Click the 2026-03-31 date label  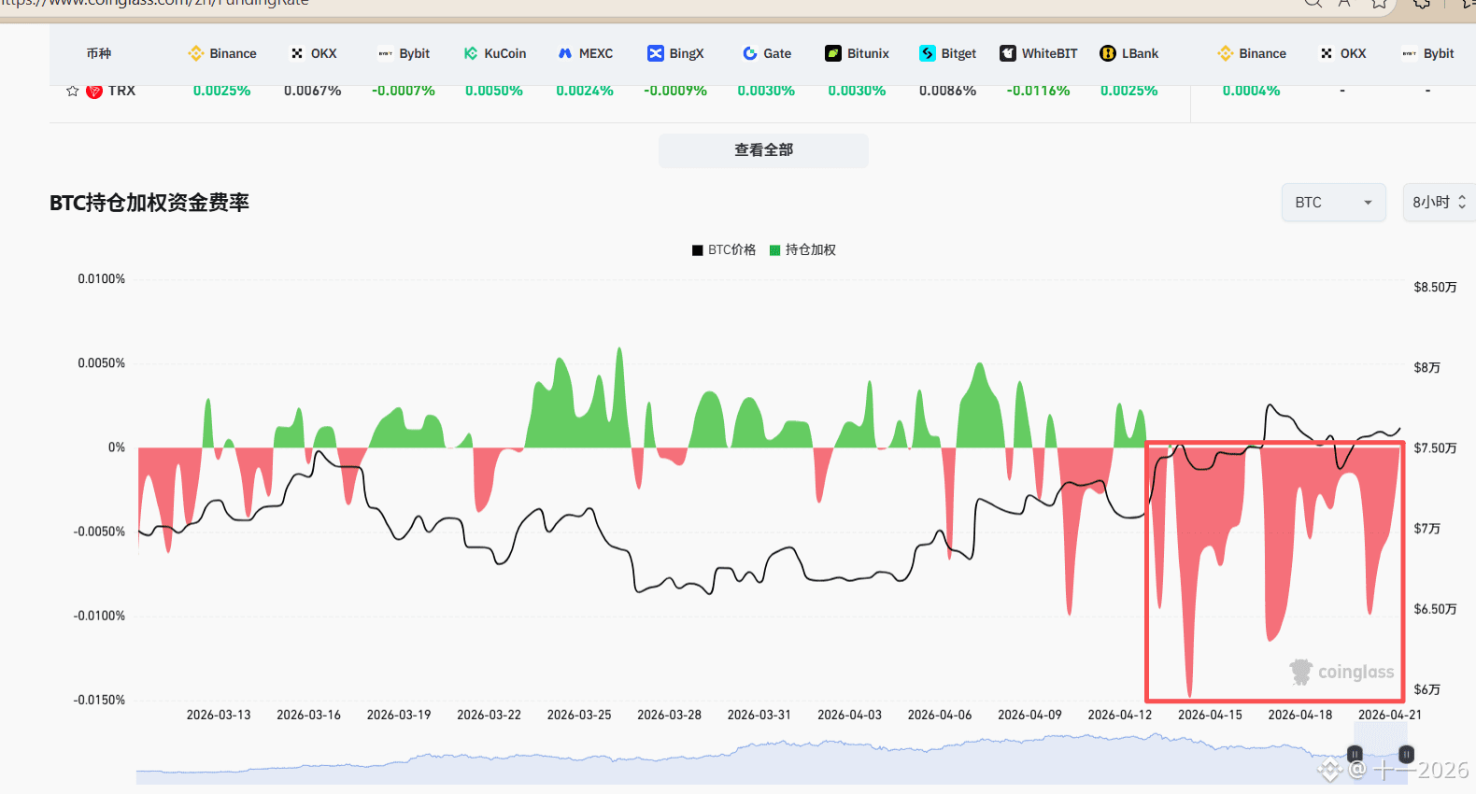tap(759, 715)
